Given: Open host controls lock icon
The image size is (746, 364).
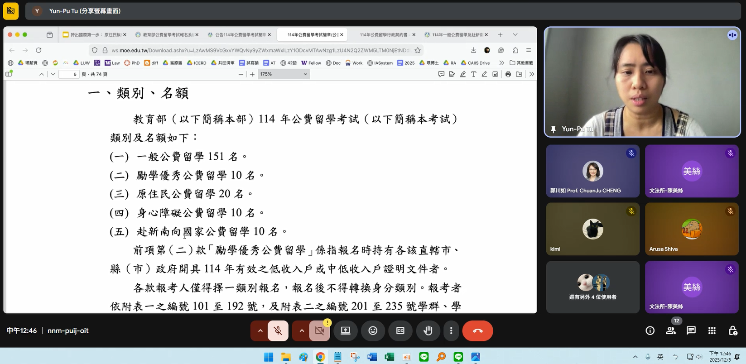Looking at the screenshot, I should click(x=733, y=331).
